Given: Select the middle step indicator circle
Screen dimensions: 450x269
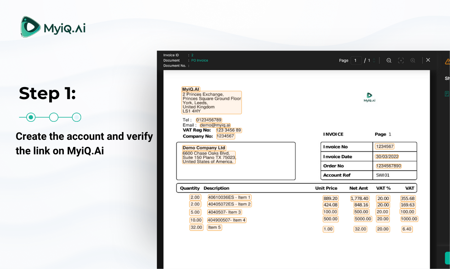Looking at the screenshot, I should [54, 117].
